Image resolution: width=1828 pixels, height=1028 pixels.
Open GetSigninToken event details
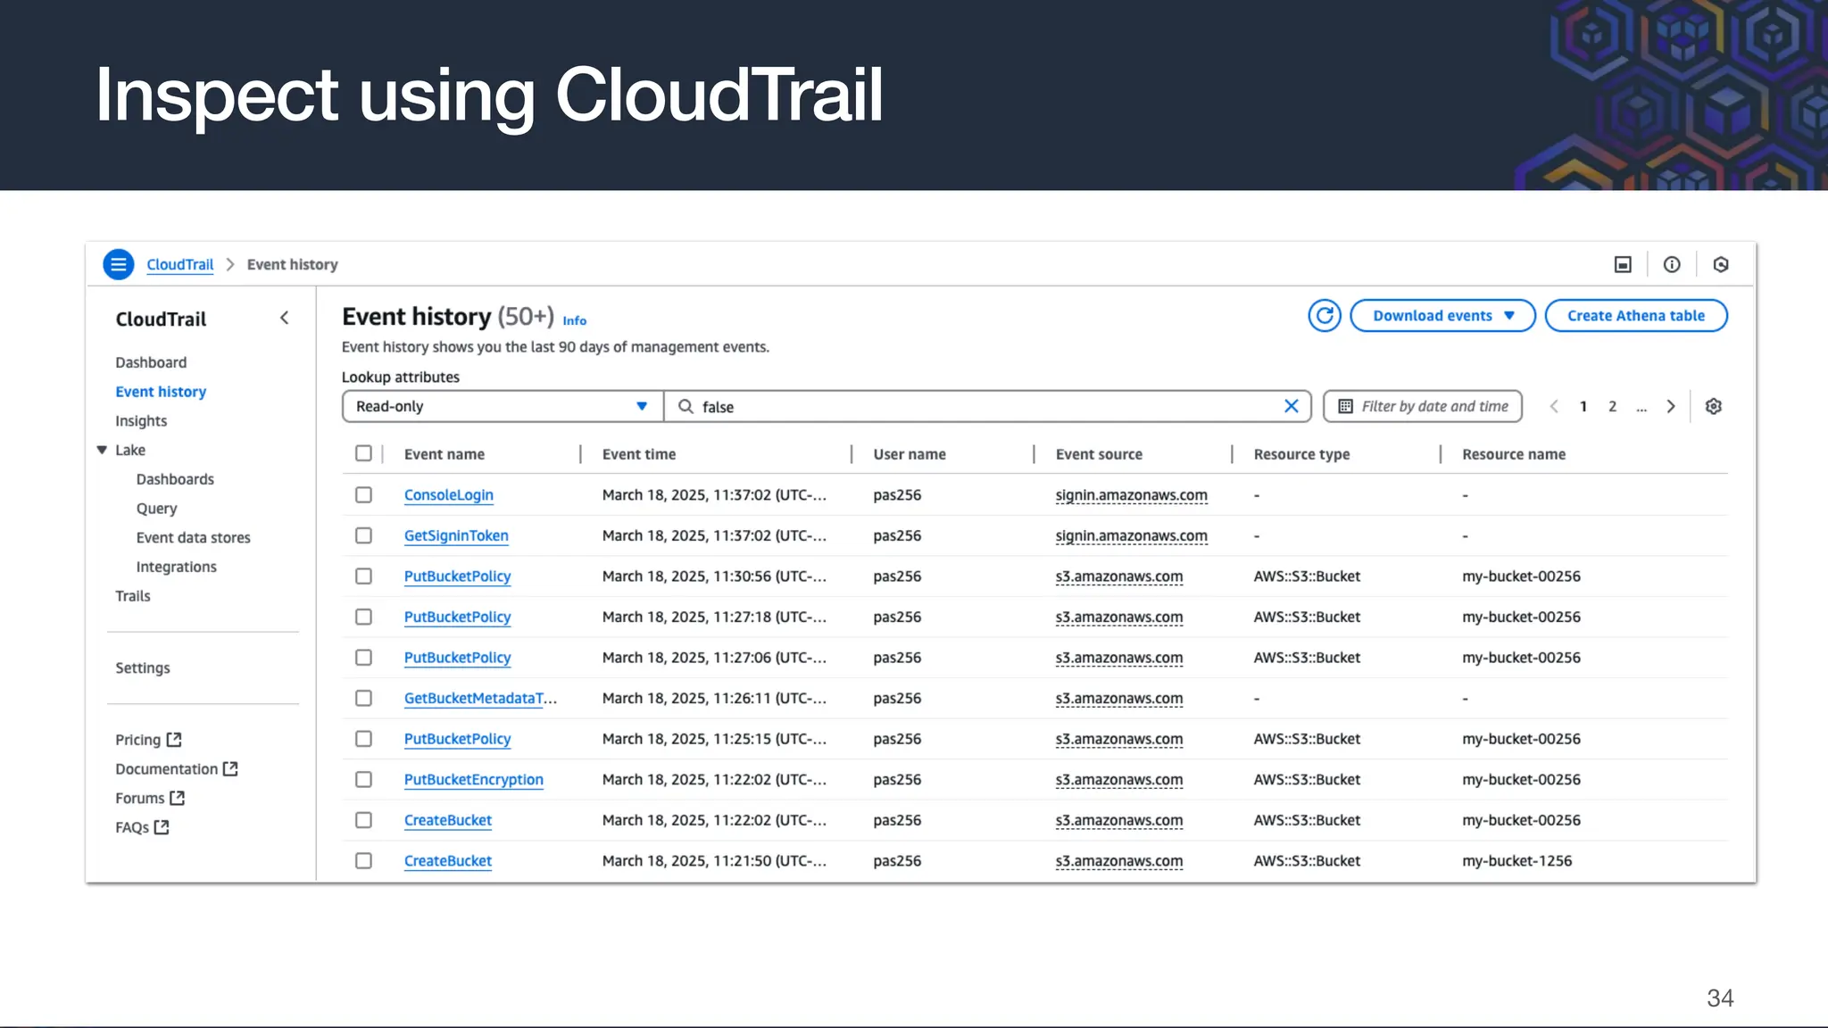pos(456,535)
